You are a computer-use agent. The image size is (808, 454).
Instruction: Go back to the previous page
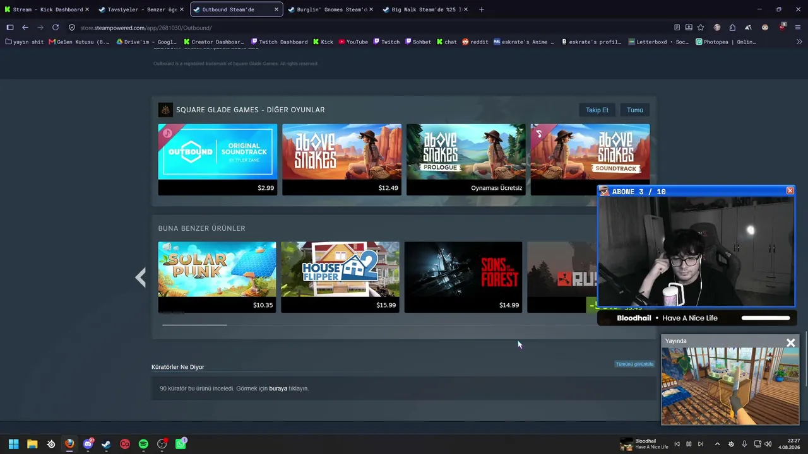pyautogui.click(x=25, y=28)
